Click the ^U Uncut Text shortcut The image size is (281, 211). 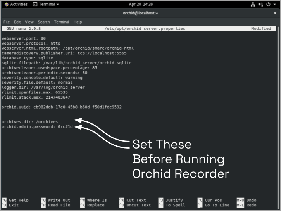click(x=135, y=205)
